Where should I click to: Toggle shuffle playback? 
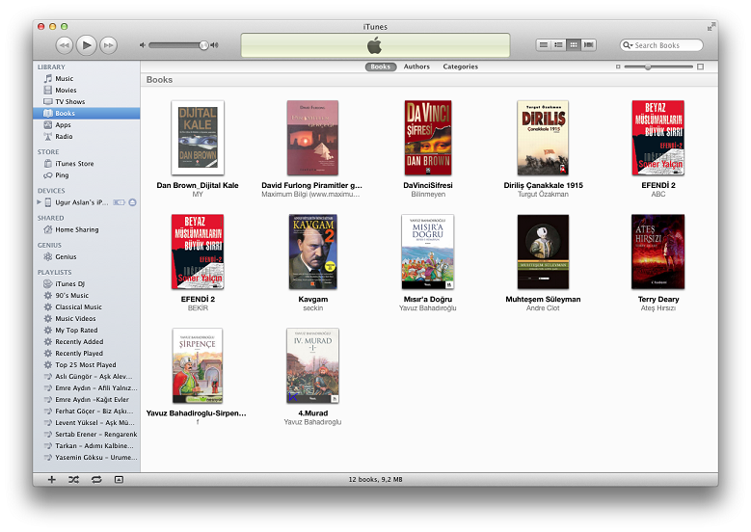click(x=74, y=479)
